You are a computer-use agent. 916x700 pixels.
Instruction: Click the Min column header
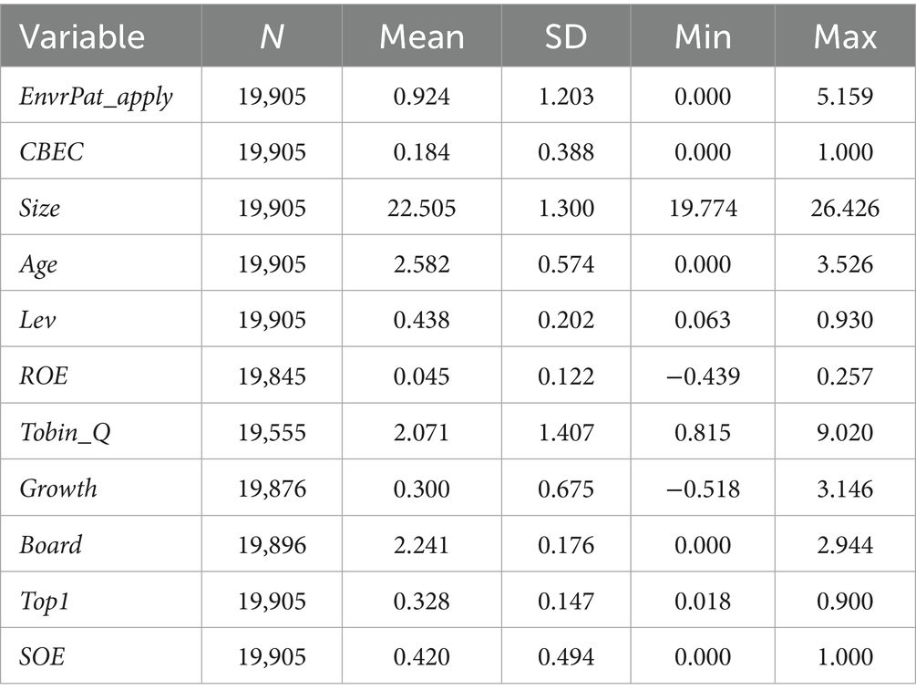click(703, 36)
